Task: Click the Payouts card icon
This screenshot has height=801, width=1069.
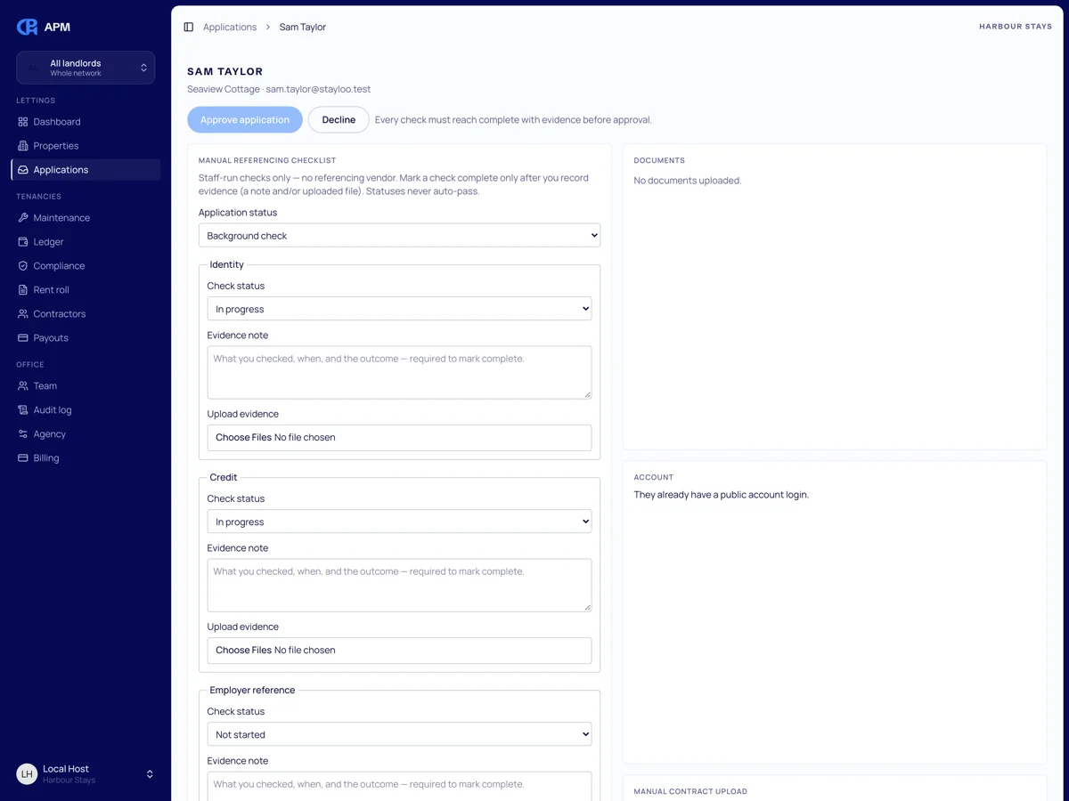Action: pyautogui.click(x=23, y=338)
